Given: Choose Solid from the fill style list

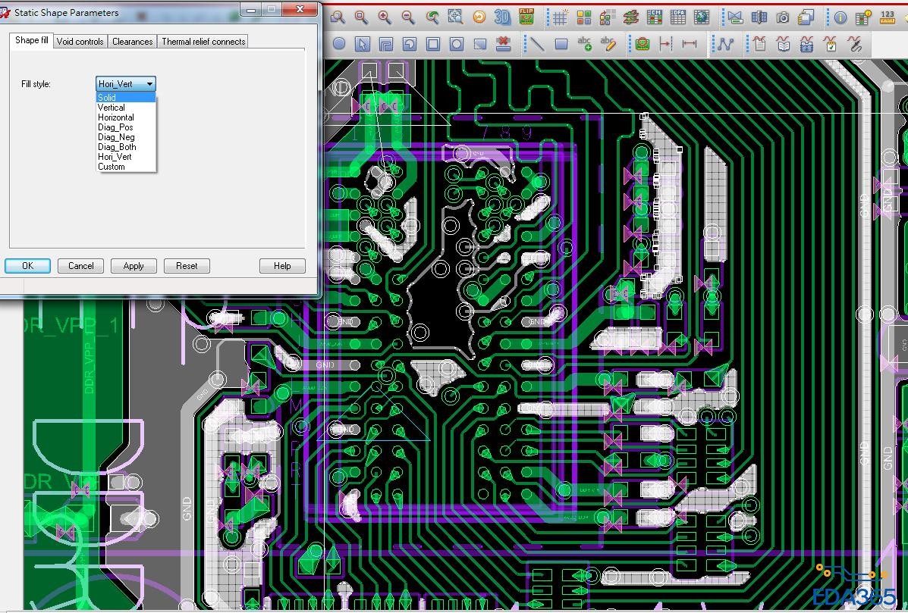Looking at the screenshot, I should pos(107,98).
